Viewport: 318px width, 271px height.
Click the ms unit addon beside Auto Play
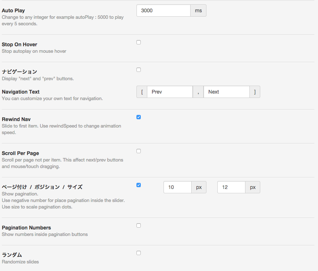(199, 10)
